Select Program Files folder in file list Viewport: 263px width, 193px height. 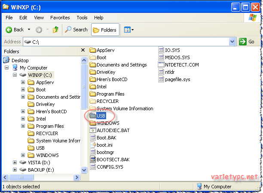107,94
